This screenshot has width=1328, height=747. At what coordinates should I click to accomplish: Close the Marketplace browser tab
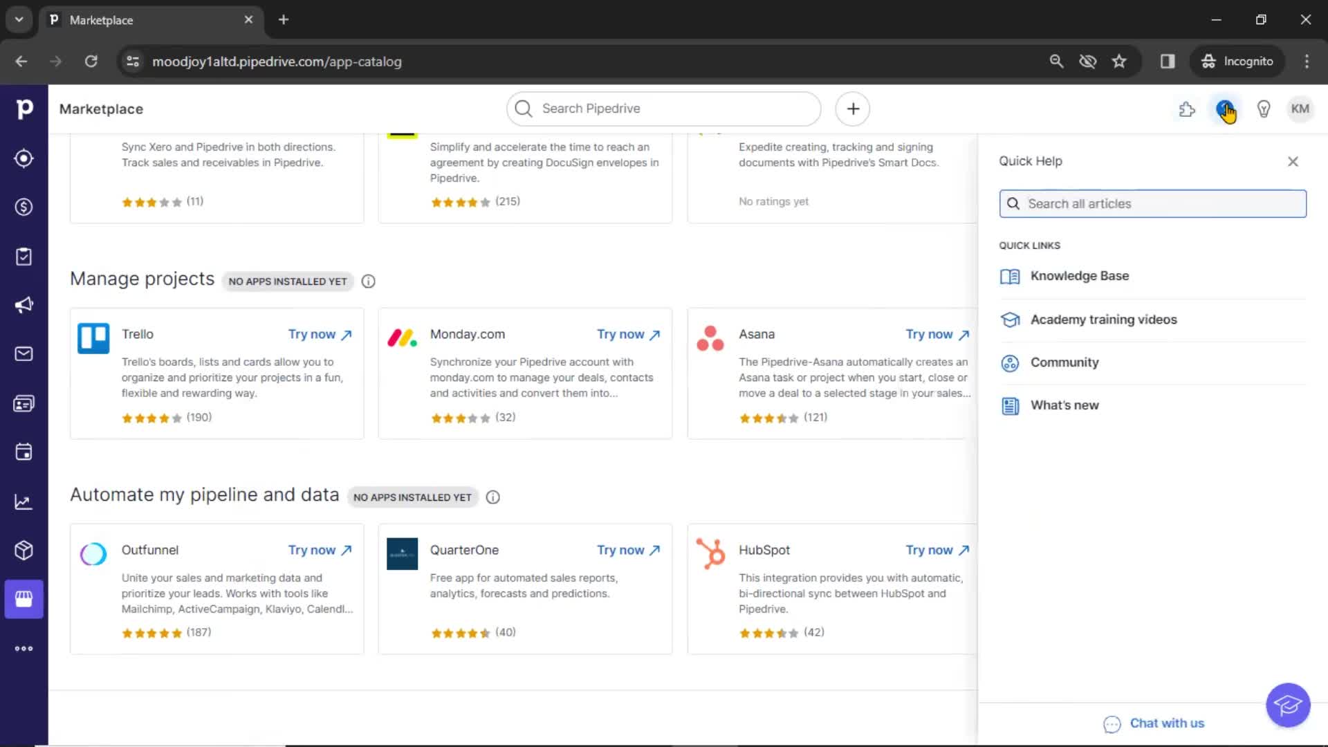coord(248,19)
